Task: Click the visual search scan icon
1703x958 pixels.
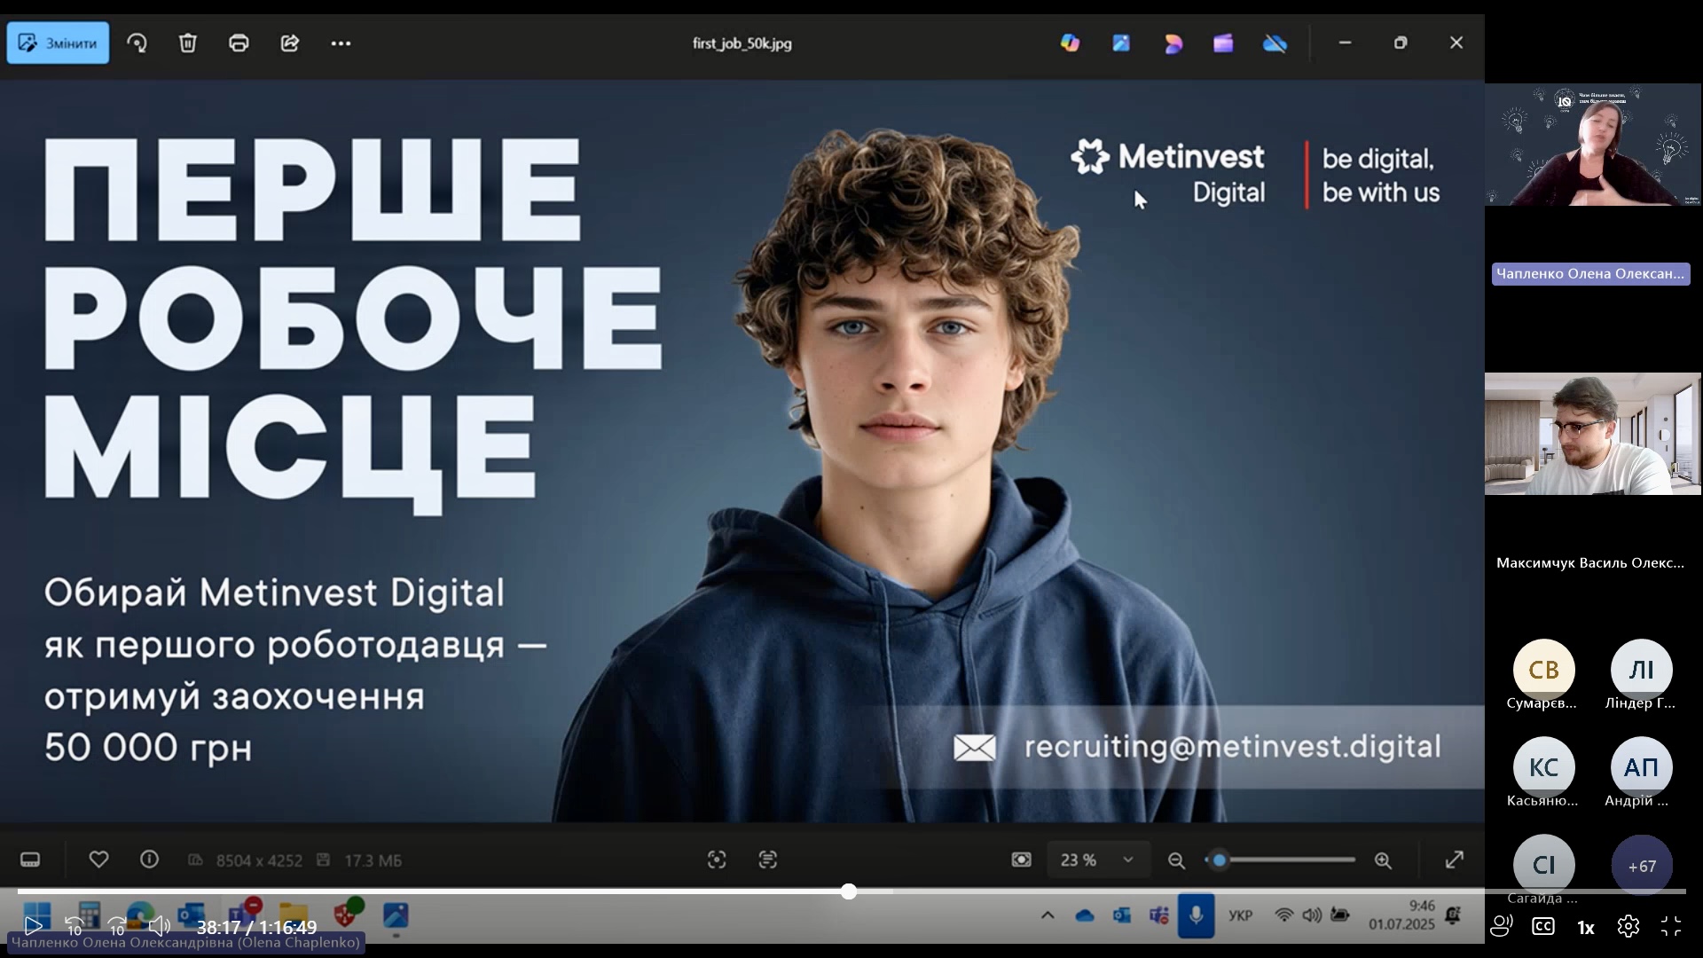Action: coord(717,860)
